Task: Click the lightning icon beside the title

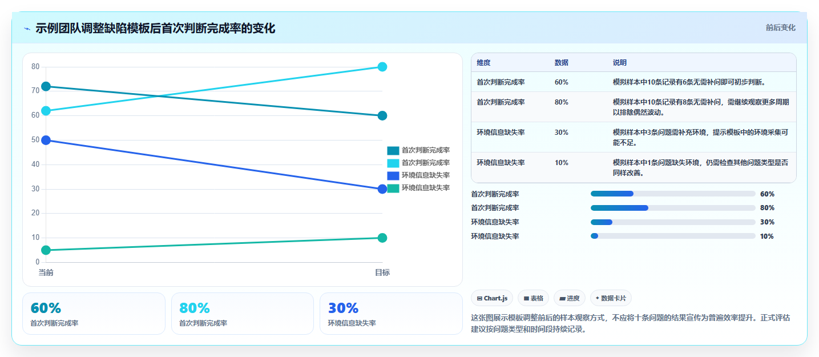Action: coord(27,29)
